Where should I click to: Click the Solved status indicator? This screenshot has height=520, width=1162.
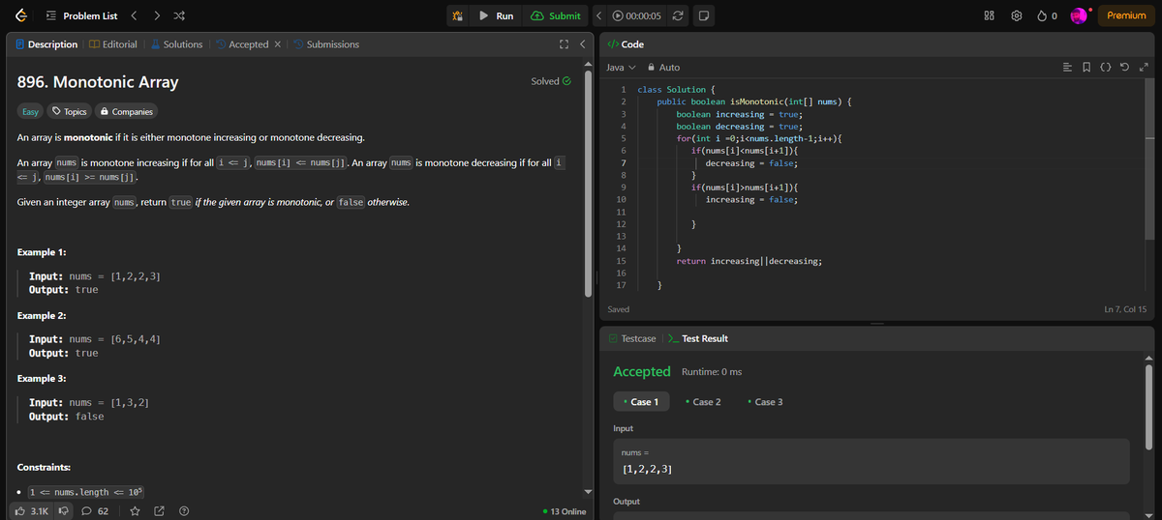pos(551,81)
